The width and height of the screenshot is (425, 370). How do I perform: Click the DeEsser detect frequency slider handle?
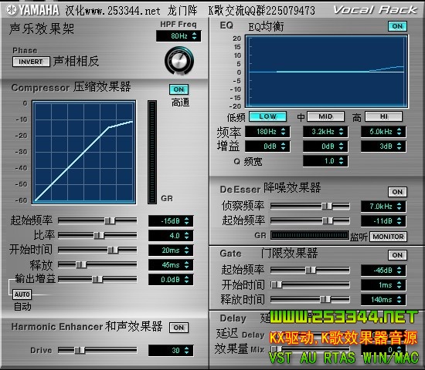point(327,206)
